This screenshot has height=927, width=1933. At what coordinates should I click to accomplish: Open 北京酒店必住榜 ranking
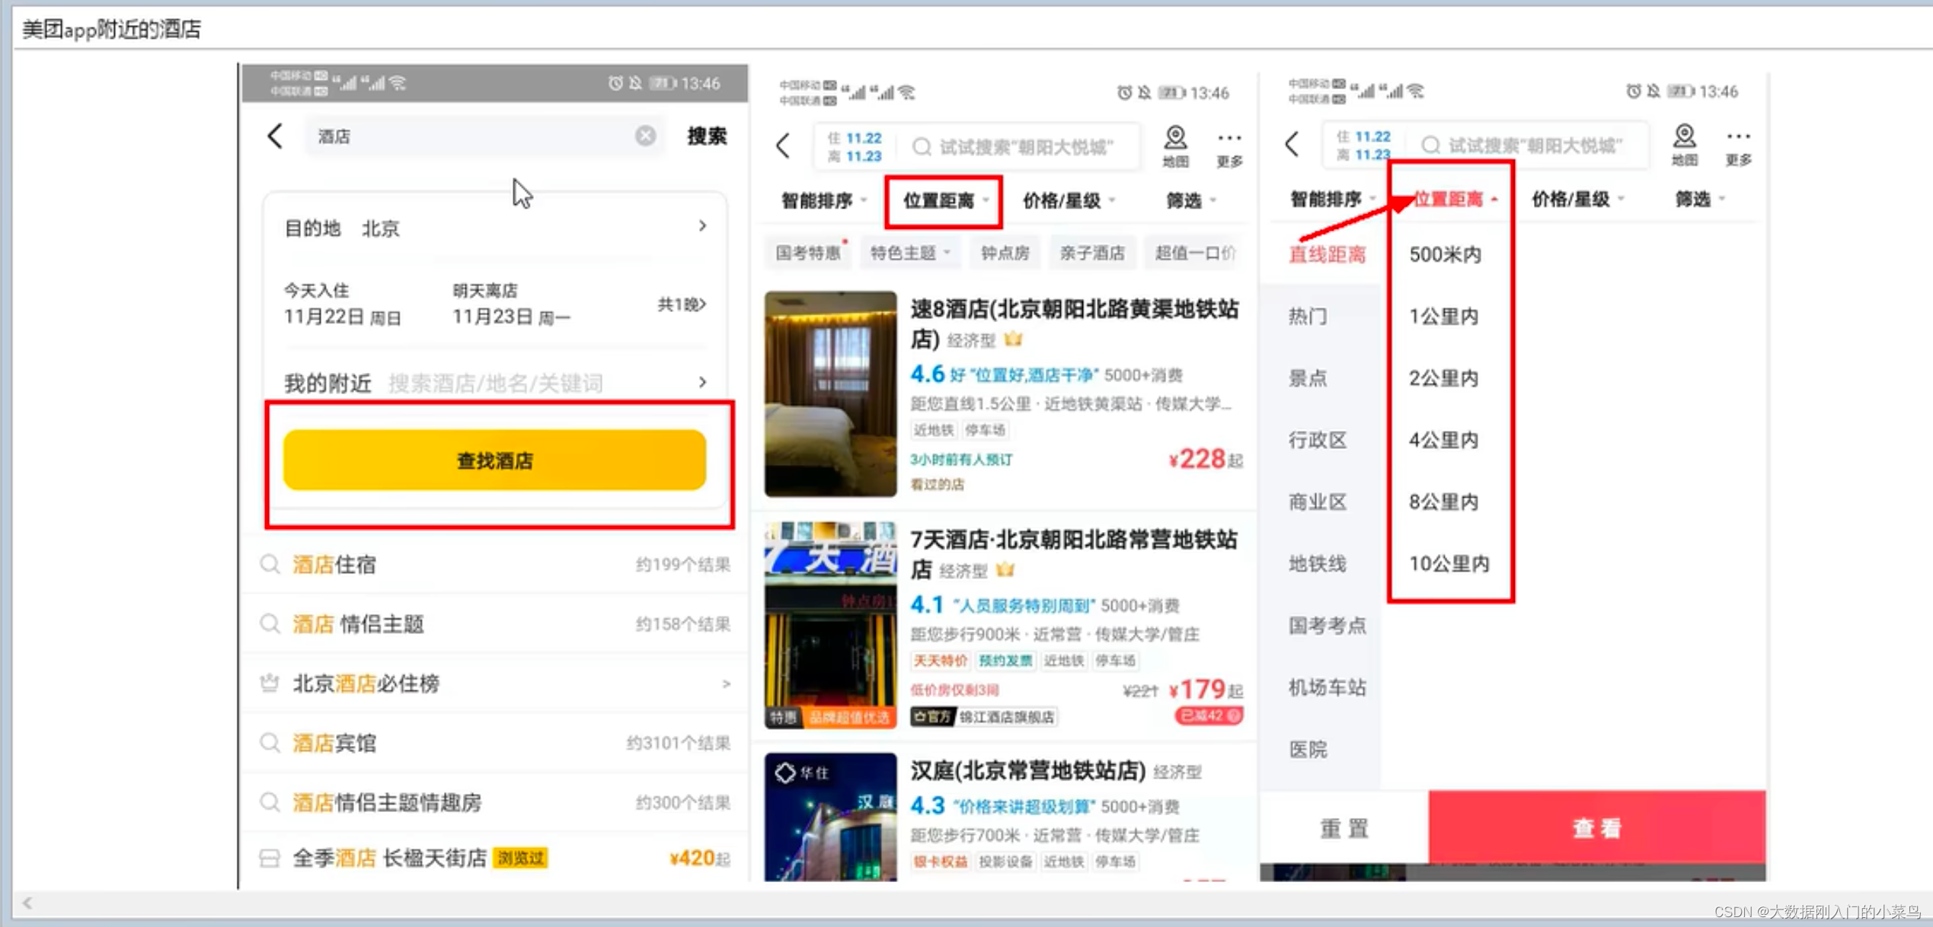(x=495, y=683)
